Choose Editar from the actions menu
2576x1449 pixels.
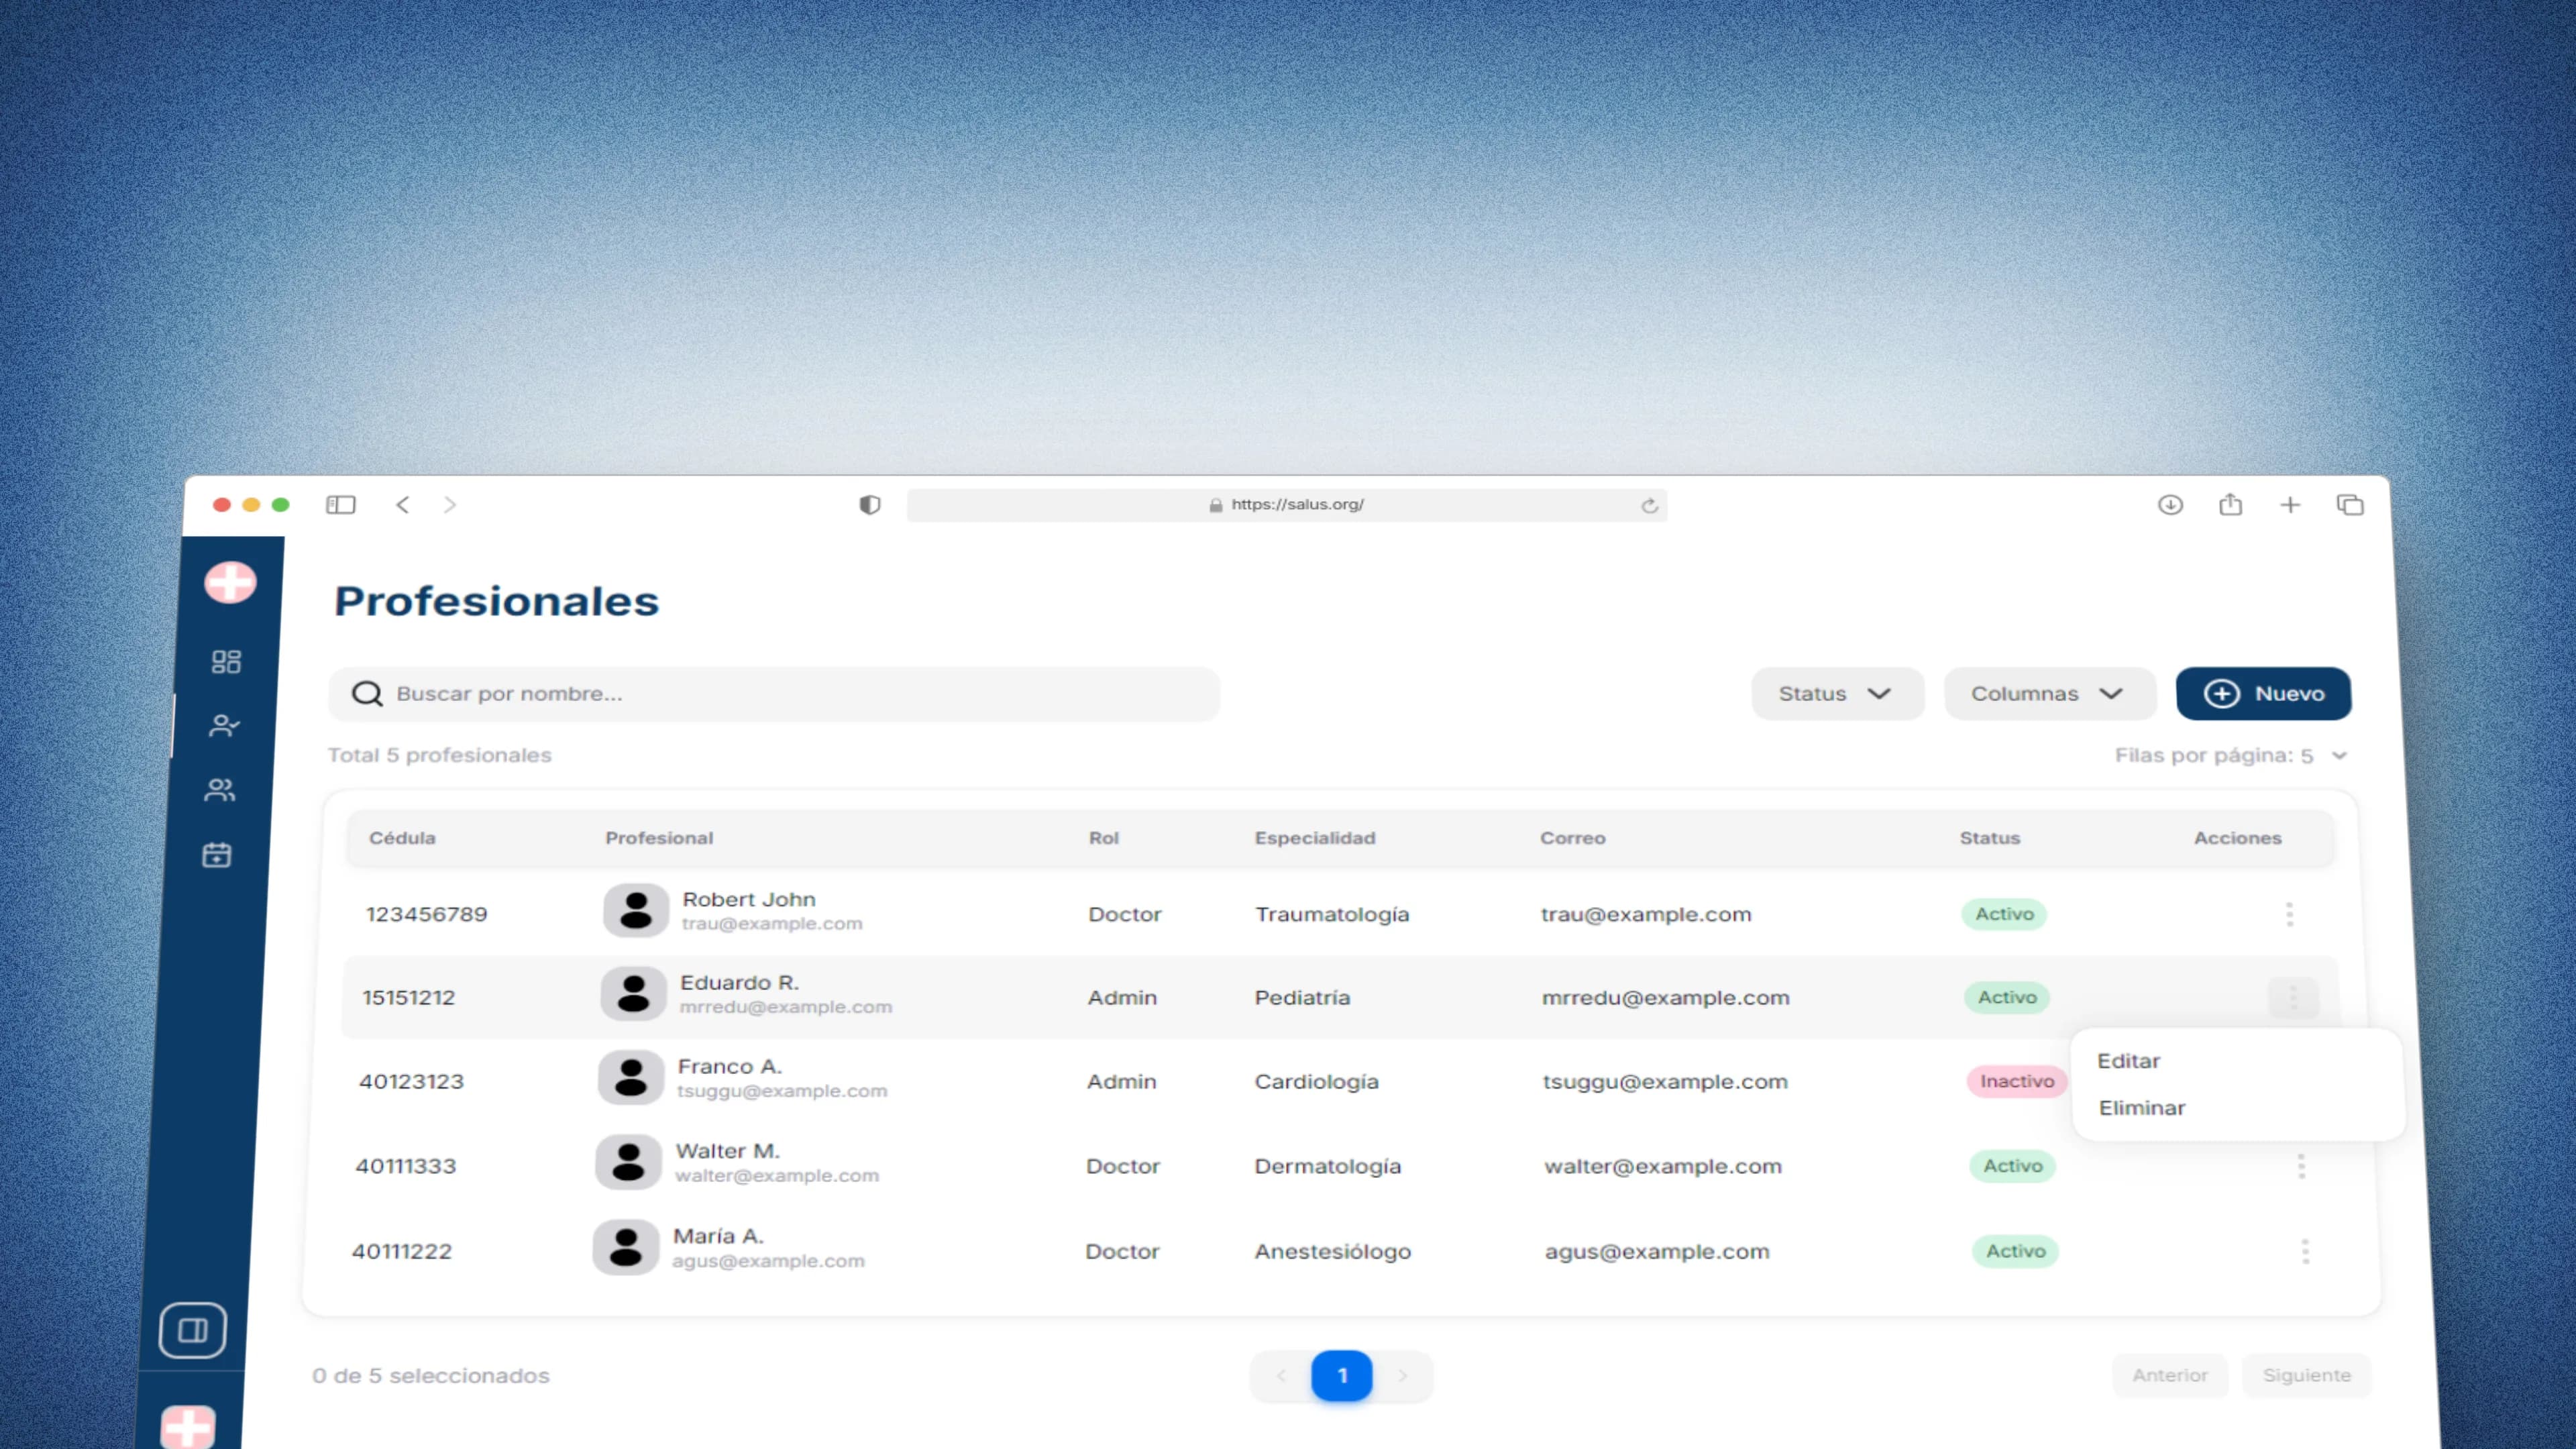2128,1061
